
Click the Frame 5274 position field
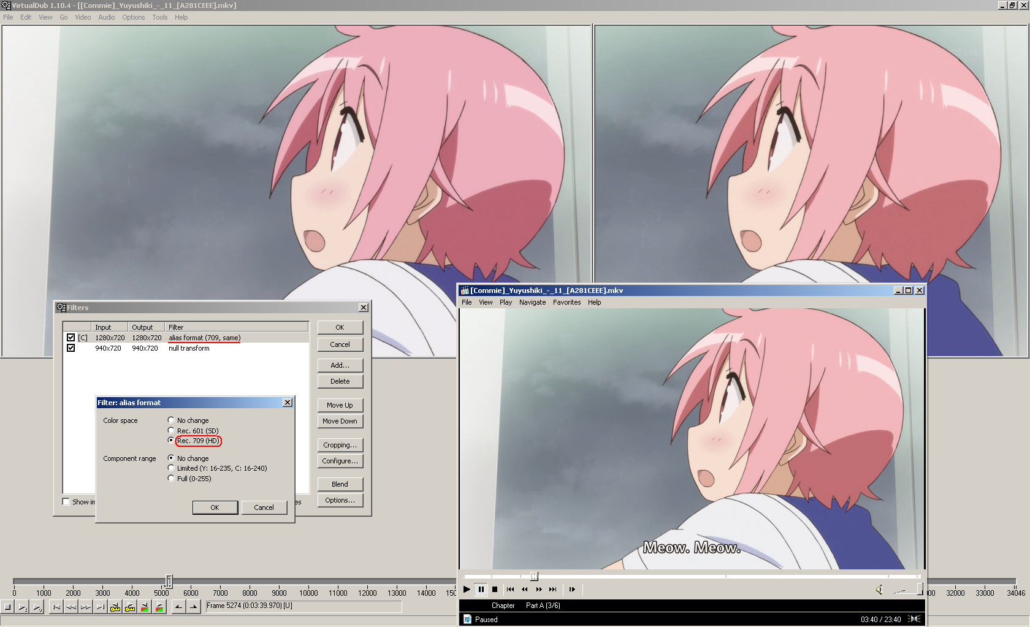[x=304, y=606]
